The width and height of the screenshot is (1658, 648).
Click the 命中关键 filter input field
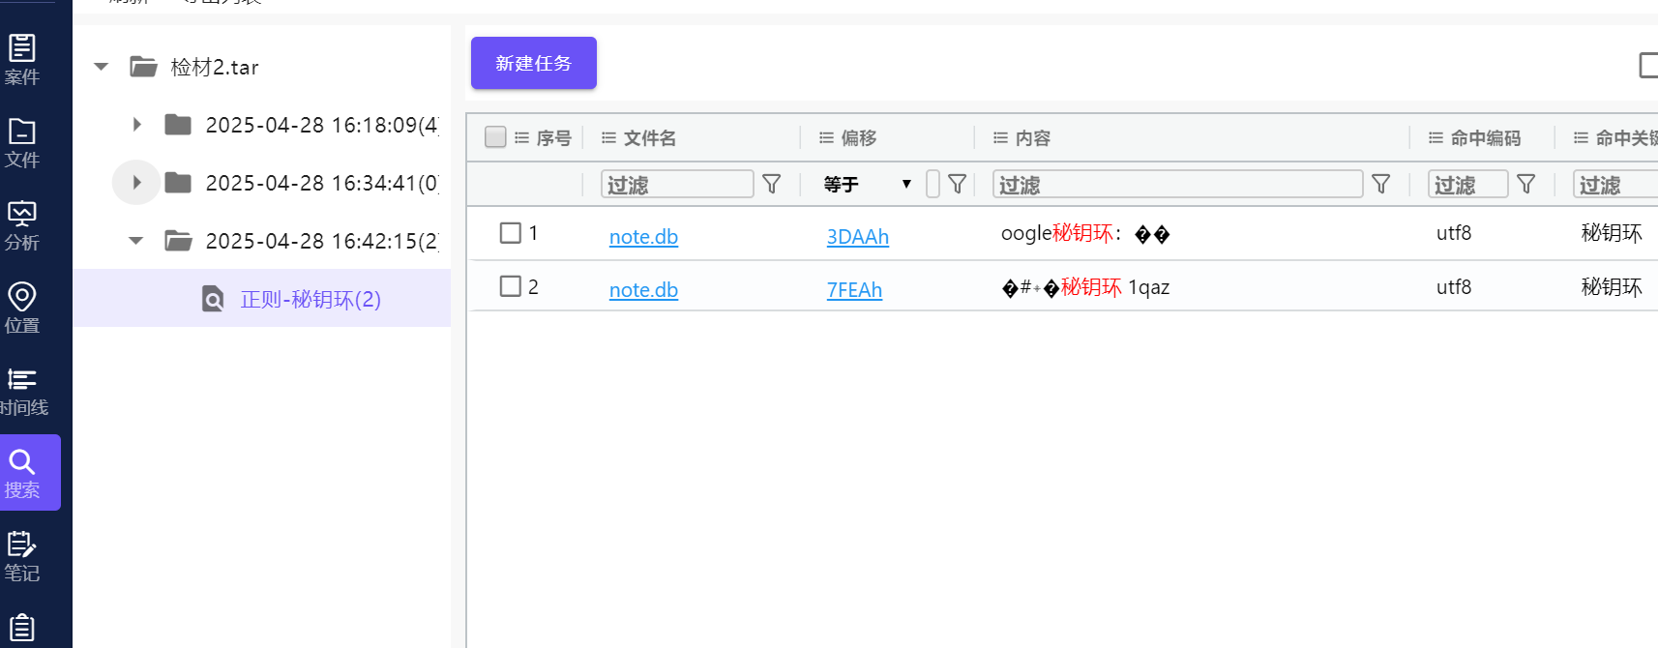point(1615,184)
